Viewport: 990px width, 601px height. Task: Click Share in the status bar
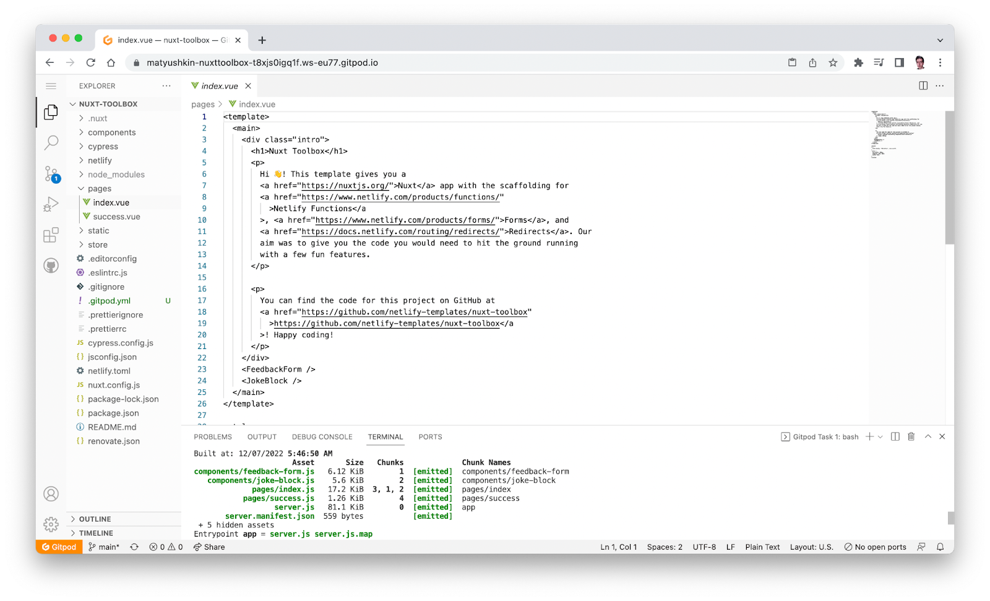pyautogui.click(x=209, y=547)
